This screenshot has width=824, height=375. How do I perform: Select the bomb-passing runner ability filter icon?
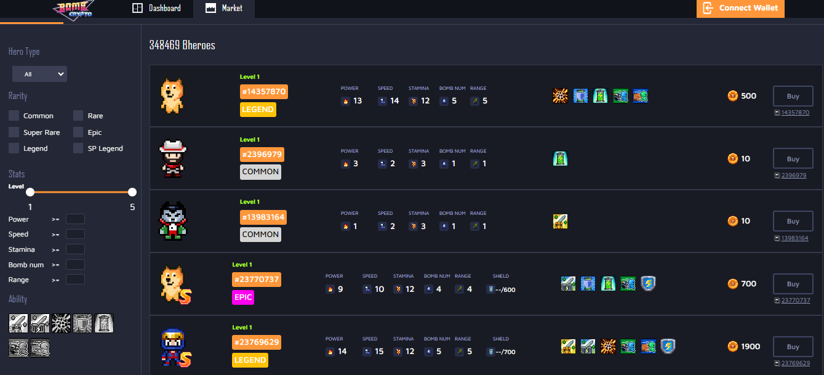[18, 347]
